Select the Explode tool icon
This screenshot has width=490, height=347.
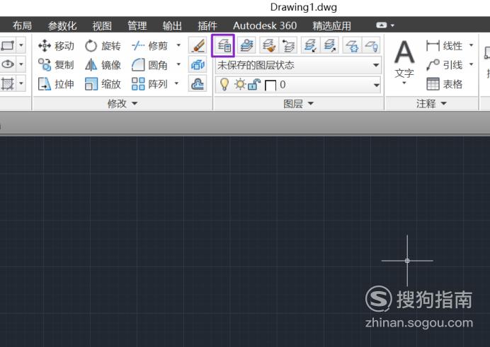click(x=198, y=65)
